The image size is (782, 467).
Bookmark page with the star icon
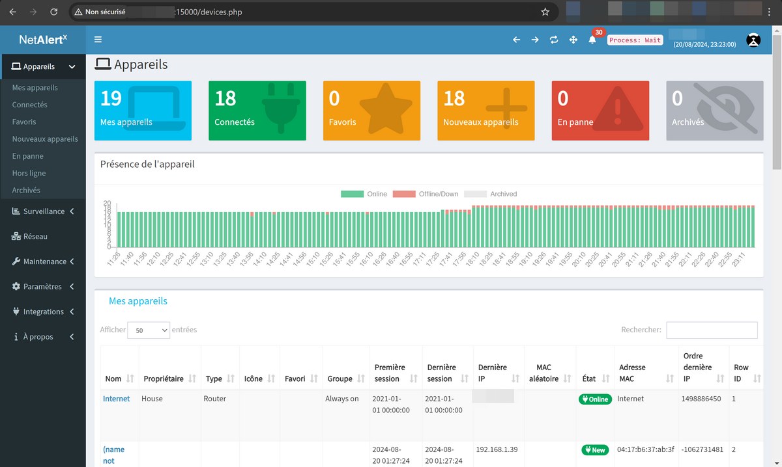[x=545, y=12]
